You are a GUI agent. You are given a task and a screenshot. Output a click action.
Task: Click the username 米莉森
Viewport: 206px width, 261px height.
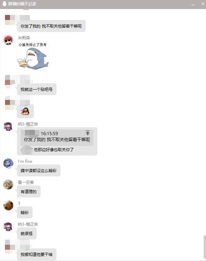(x=24, y=38)
